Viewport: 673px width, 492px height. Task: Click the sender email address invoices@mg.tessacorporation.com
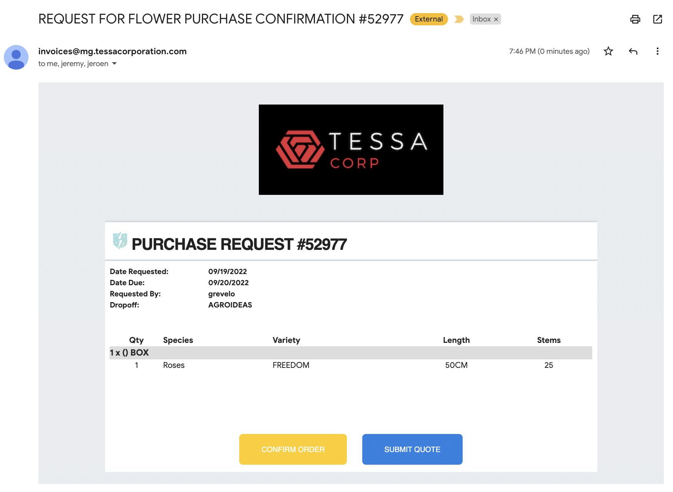click(112, 51)
